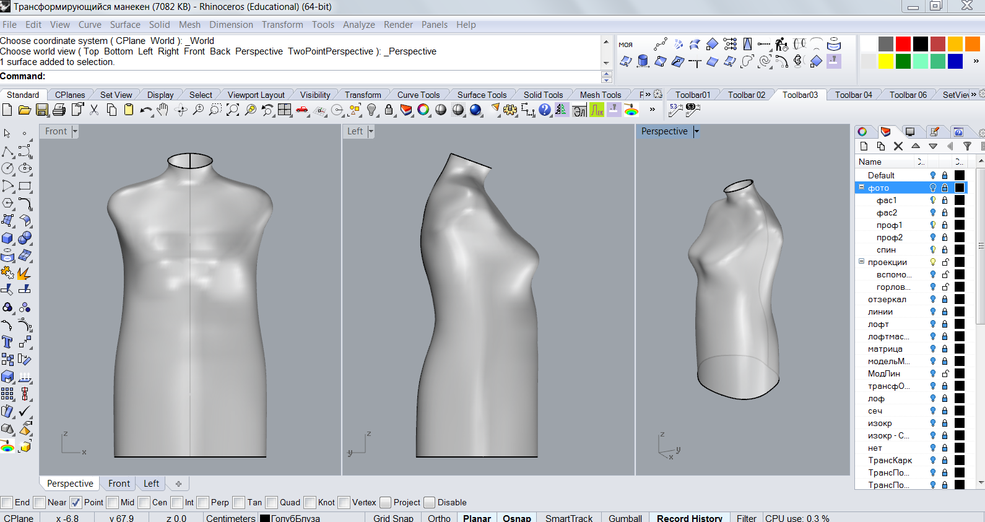
Task: Click the Undo arrow icon
Action: coord(145,110)
